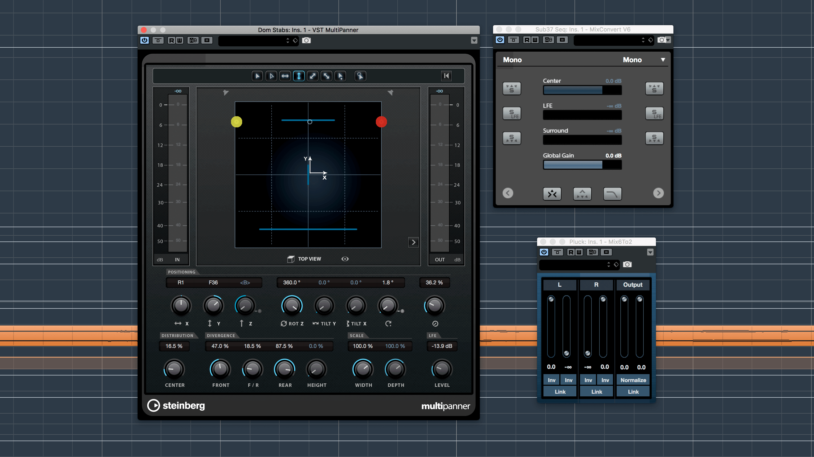Screen dimensions: 814x457
Task: Click the crossing arrows button in MixConvert
Action: (x=552, y=194)
